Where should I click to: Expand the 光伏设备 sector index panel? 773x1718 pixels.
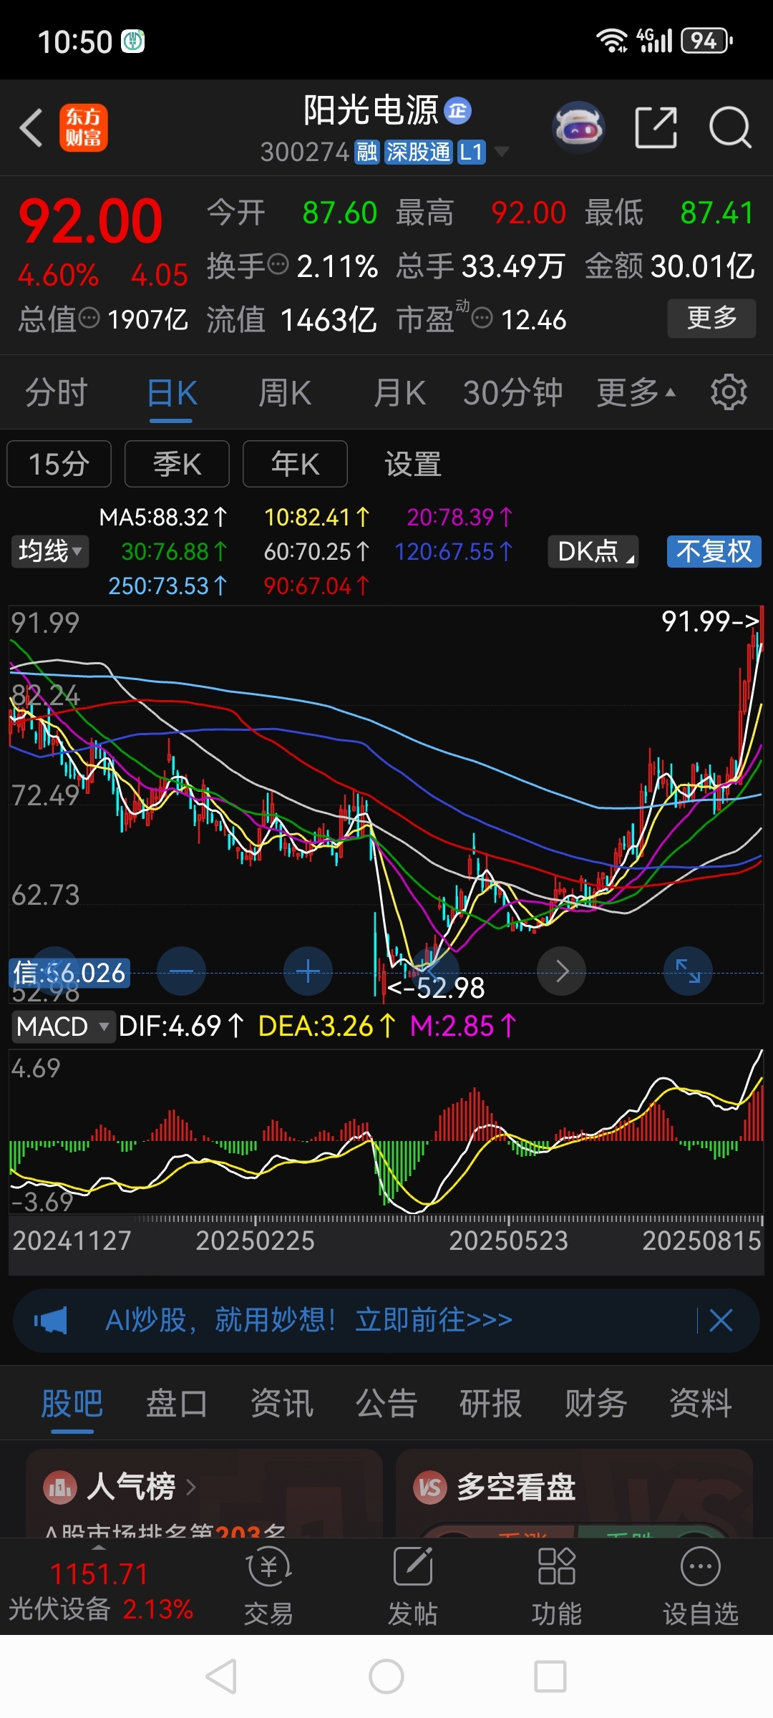point(101,1589)
